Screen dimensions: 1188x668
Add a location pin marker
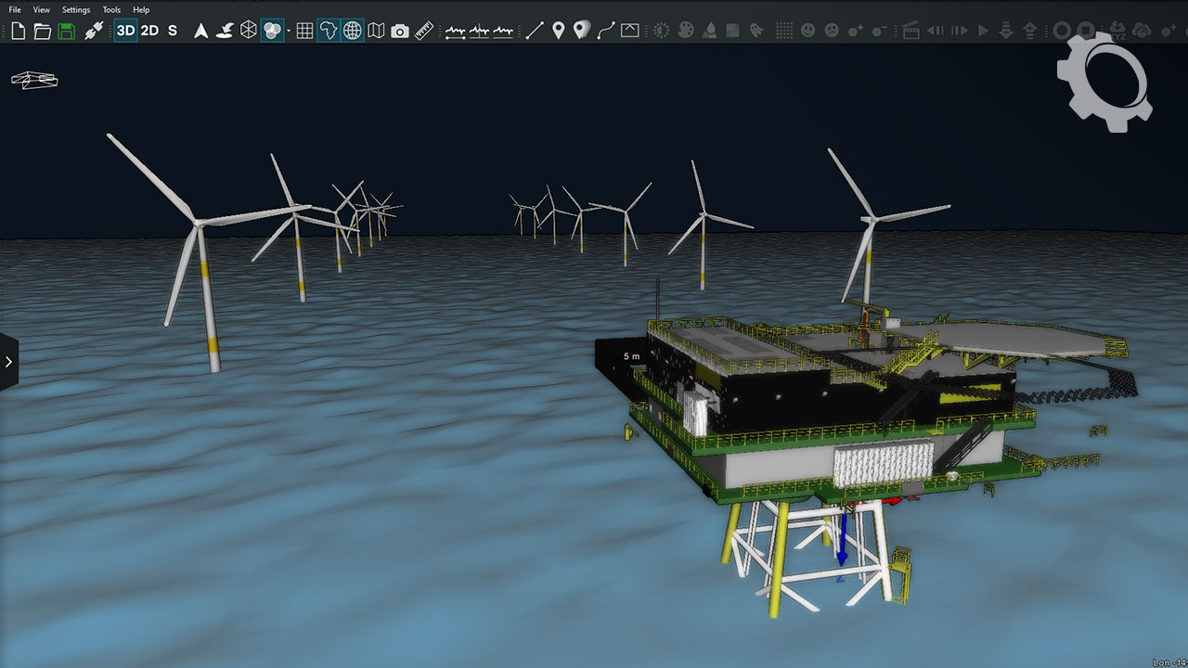click(558, 31)
